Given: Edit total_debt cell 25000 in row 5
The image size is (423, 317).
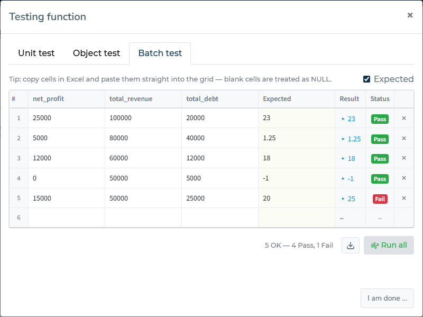Looking at the screenshot, I should coord(220,198).
